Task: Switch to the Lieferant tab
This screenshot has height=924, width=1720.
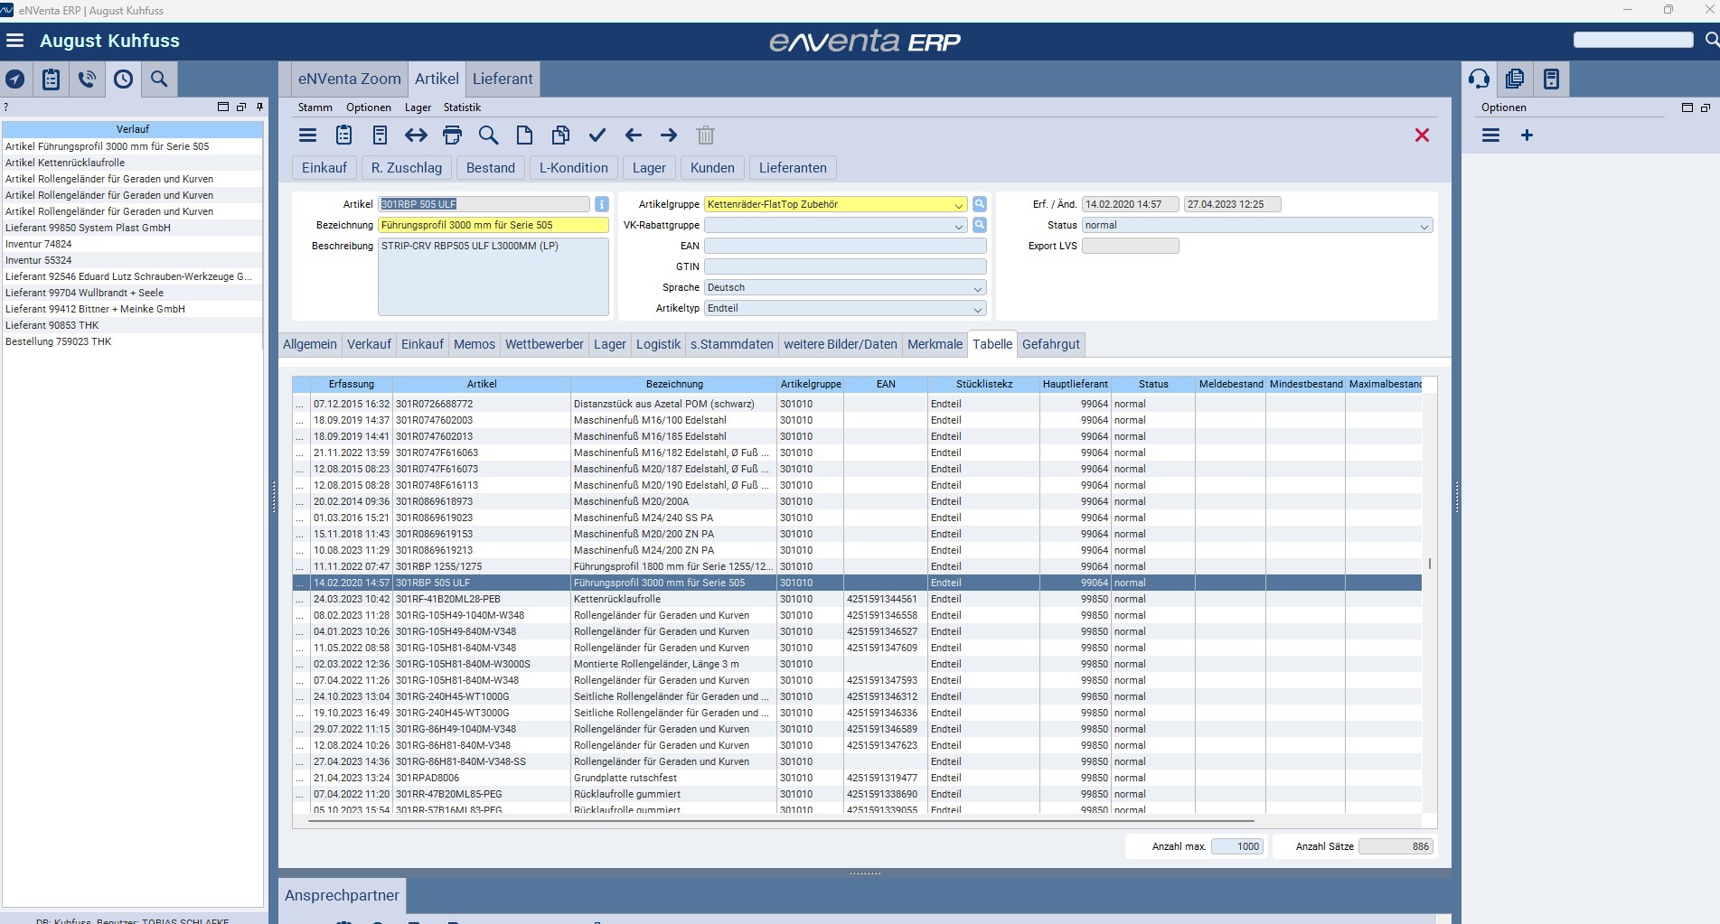Action: click(503, 79)
